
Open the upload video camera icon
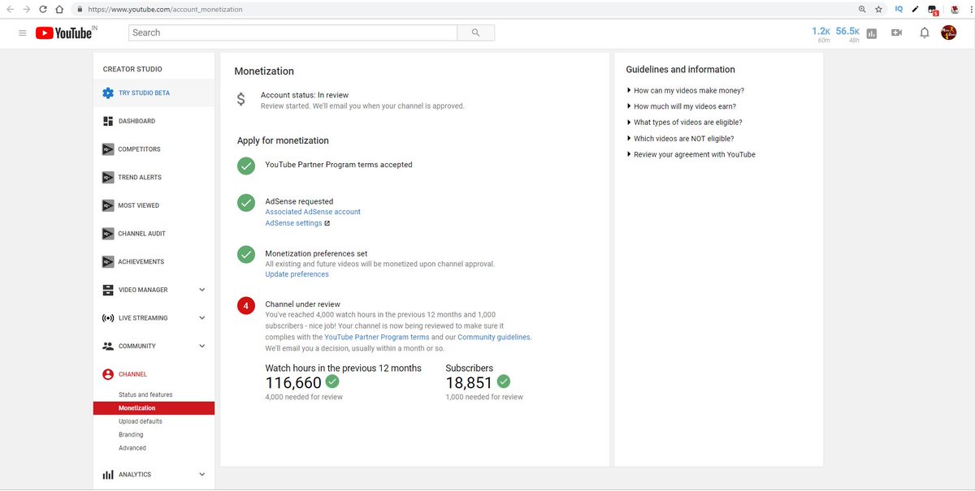[897, 32]
